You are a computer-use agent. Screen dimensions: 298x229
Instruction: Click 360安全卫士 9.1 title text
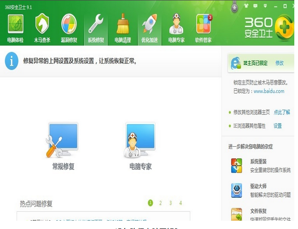click(18, 7)
